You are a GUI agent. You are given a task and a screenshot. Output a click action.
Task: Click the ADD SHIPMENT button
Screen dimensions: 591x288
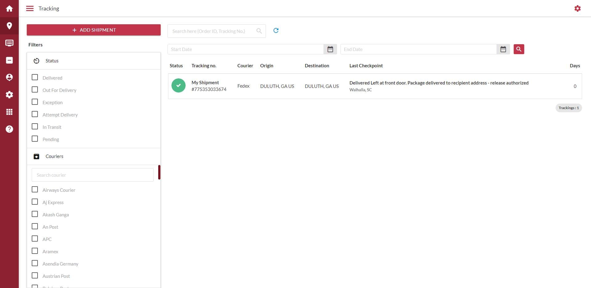coord(94,30)
